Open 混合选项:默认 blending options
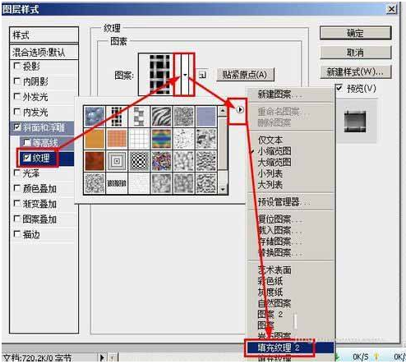406x364 pixels. pos(44,52)
